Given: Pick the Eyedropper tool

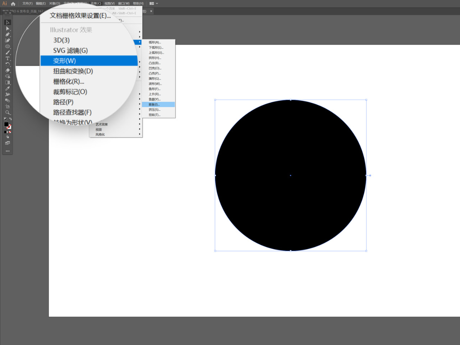Looking at the screenshot, I should 8,88.
